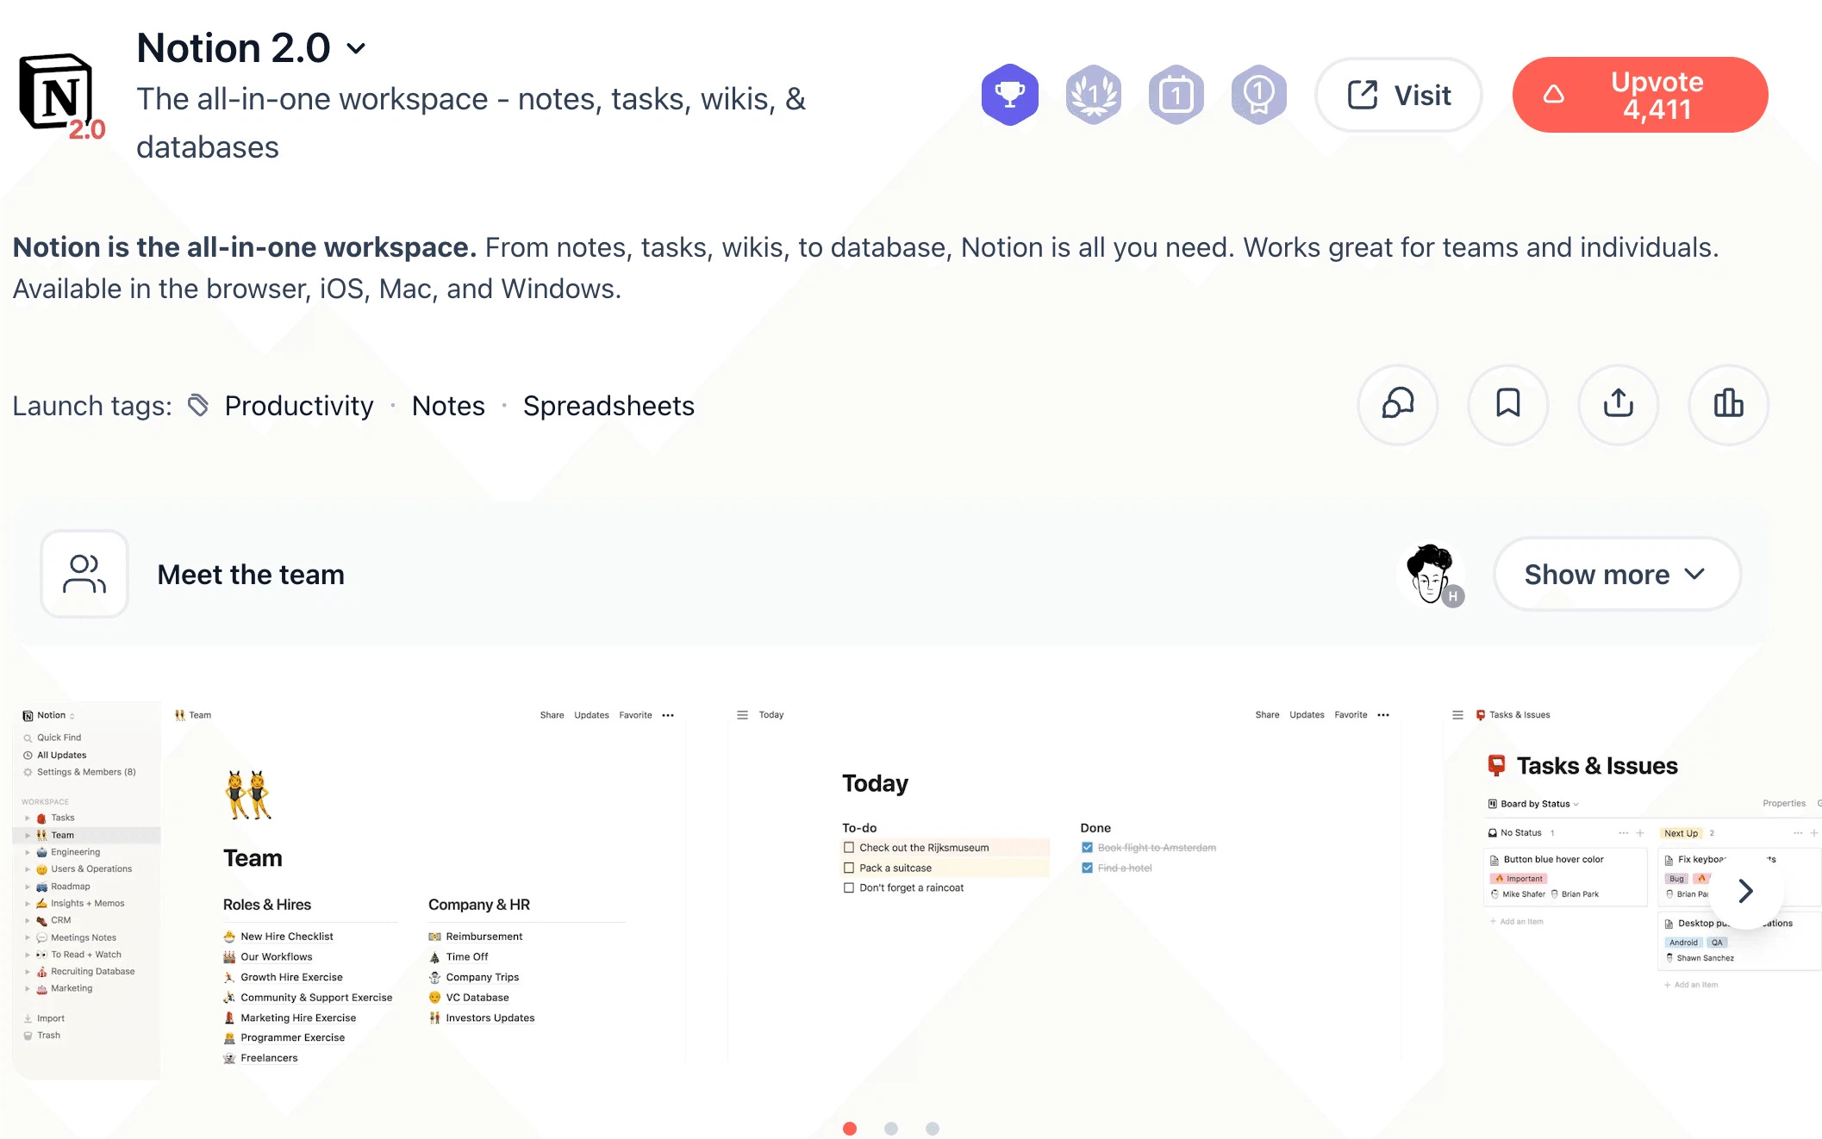Bookmark this launch with the bookmark icon
The width and height of the screenshot is (1822, 1139).
1507,404
